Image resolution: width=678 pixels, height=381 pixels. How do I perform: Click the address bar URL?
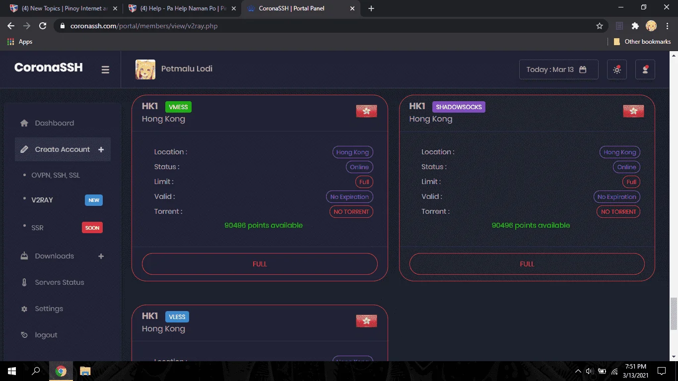point(144,26)
